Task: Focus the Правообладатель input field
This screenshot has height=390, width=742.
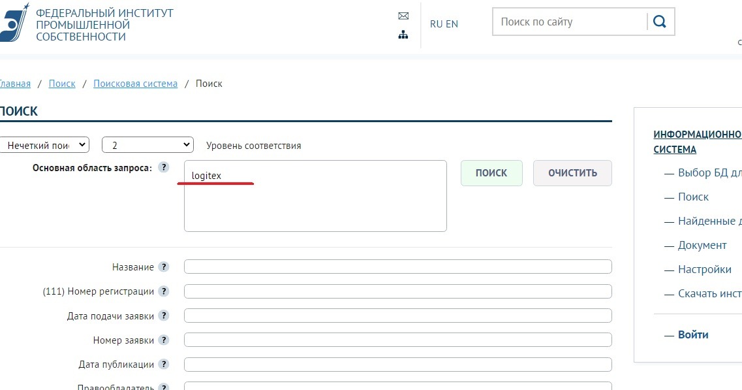Action: pos(398,385)
